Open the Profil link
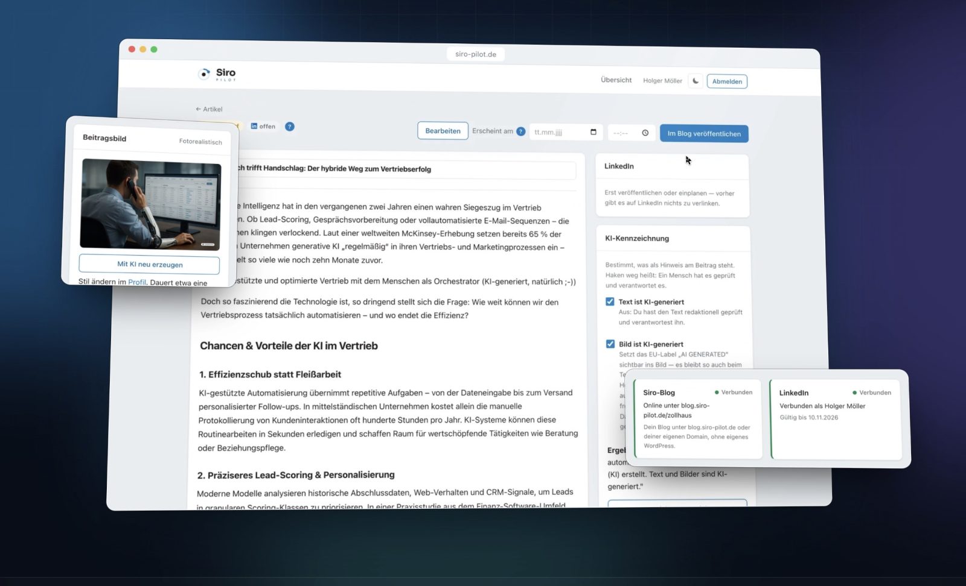966x586 pixels. (137, 282)
